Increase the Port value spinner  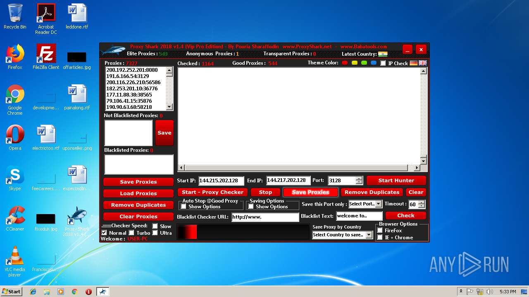pos(359,179)
